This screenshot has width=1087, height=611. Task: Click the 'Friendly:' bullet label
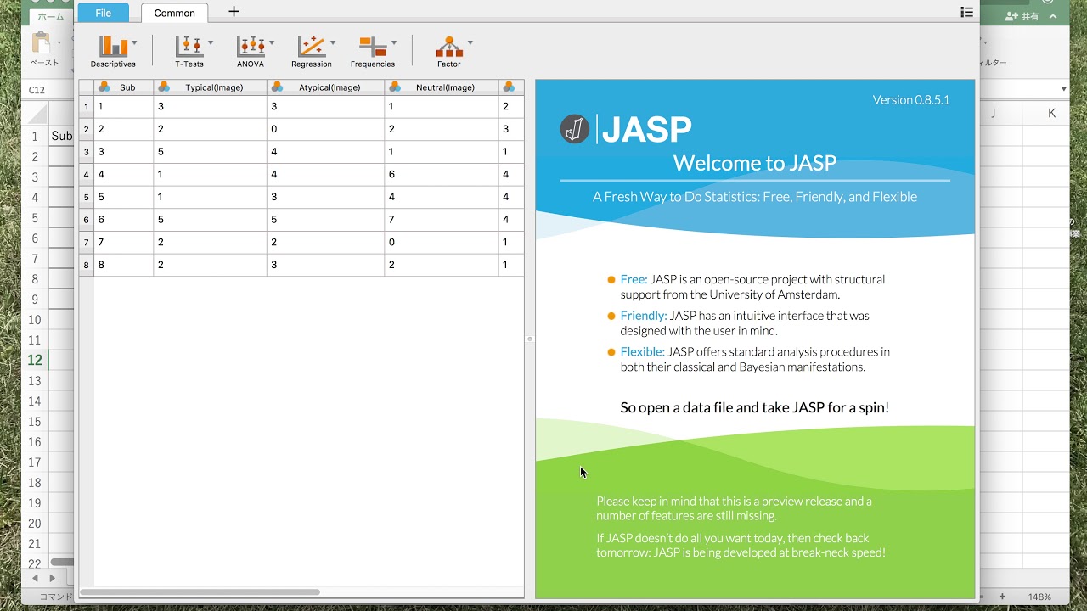click(644, 316)
